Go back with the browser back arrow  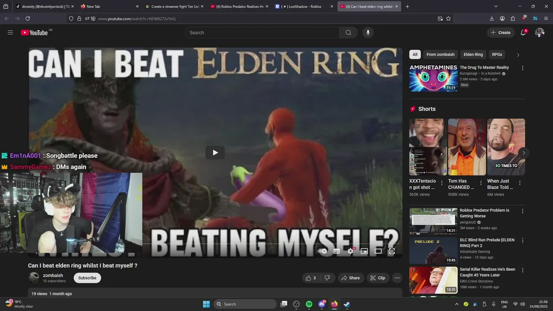click(x=7, y=19)
